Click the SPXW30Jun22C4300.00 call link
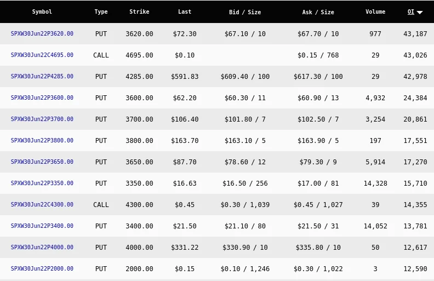Image resolution: width=434 pixels, height=281 pixels. coord(42,204)
